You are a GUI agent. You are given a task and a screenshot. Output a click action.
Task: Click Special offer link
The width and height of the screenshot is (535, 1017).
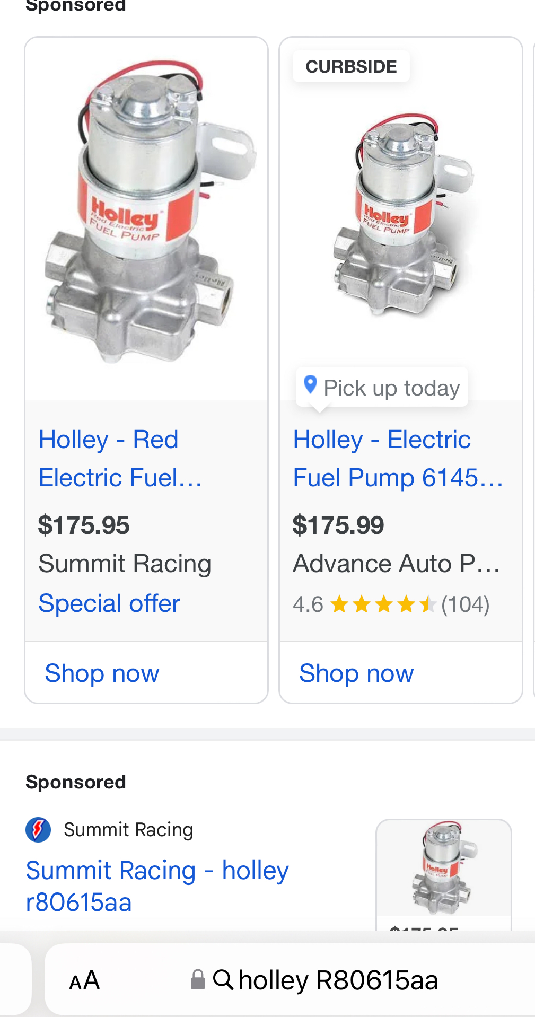[x=109, y=603]
